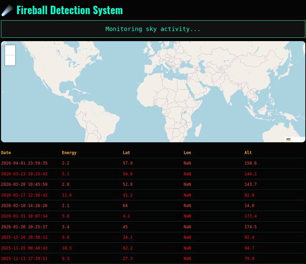Click the Lat column header
The height and width of the screenshot is (264, 306).
click(x=126, y=153)
